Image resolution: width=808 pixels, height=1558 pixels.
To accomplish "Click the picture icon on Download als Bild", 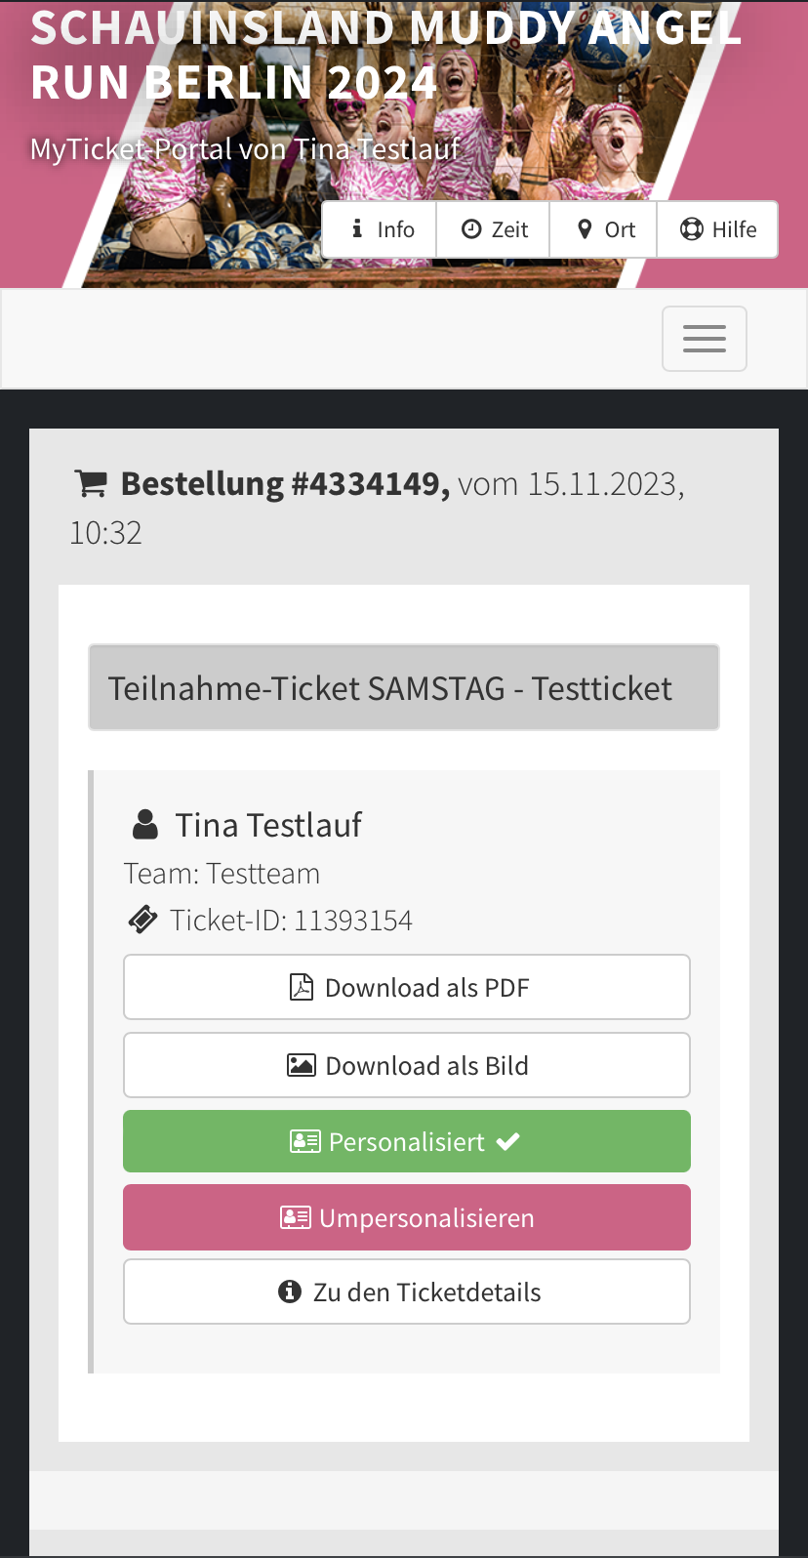I will click(302, 1065).
